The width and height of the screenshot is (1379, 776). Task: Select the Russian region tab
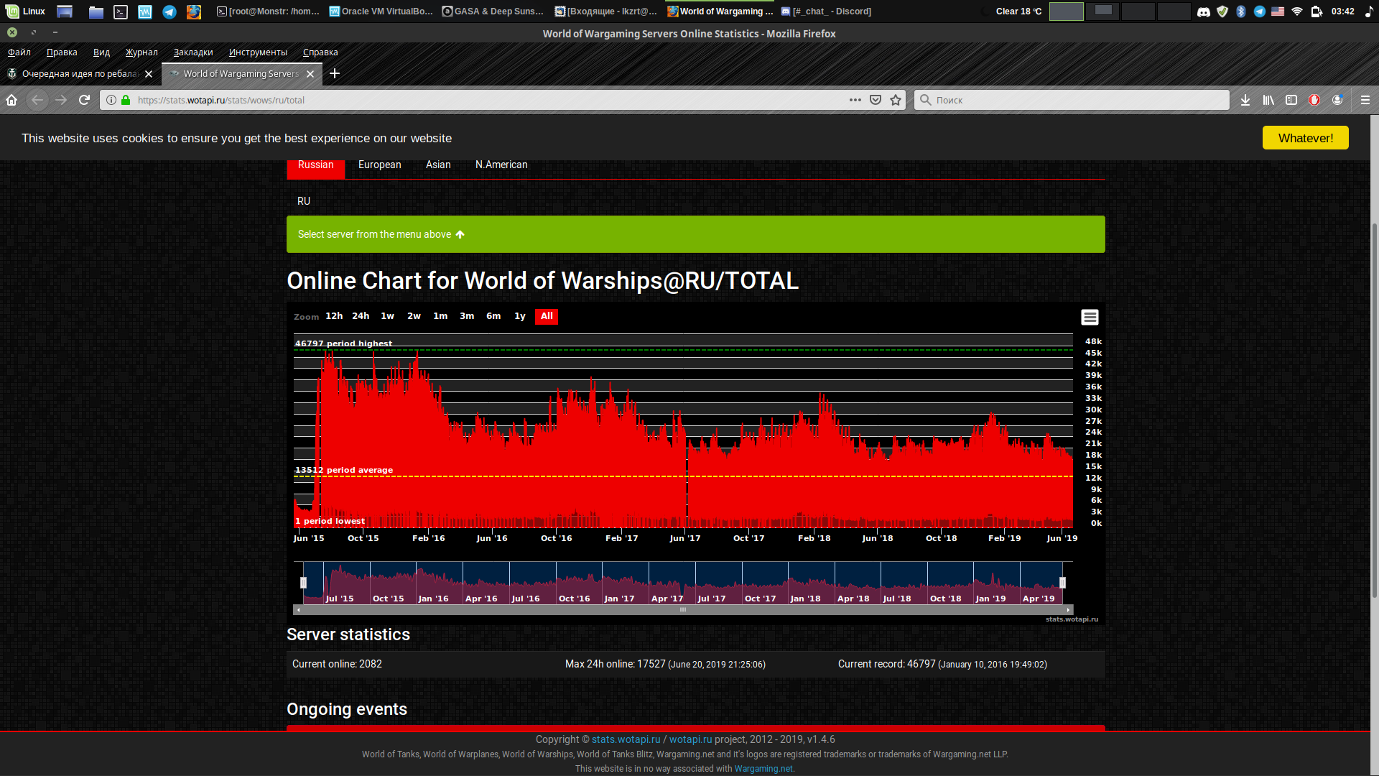(316, 165)
